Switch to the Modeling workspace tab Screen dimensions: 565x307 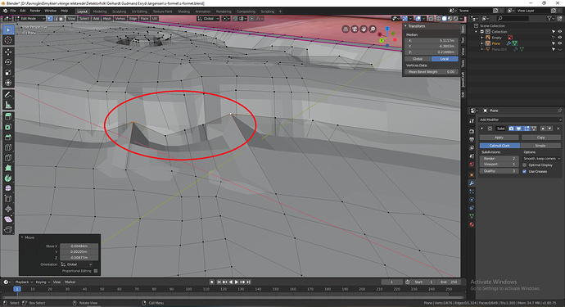[100, 11]
